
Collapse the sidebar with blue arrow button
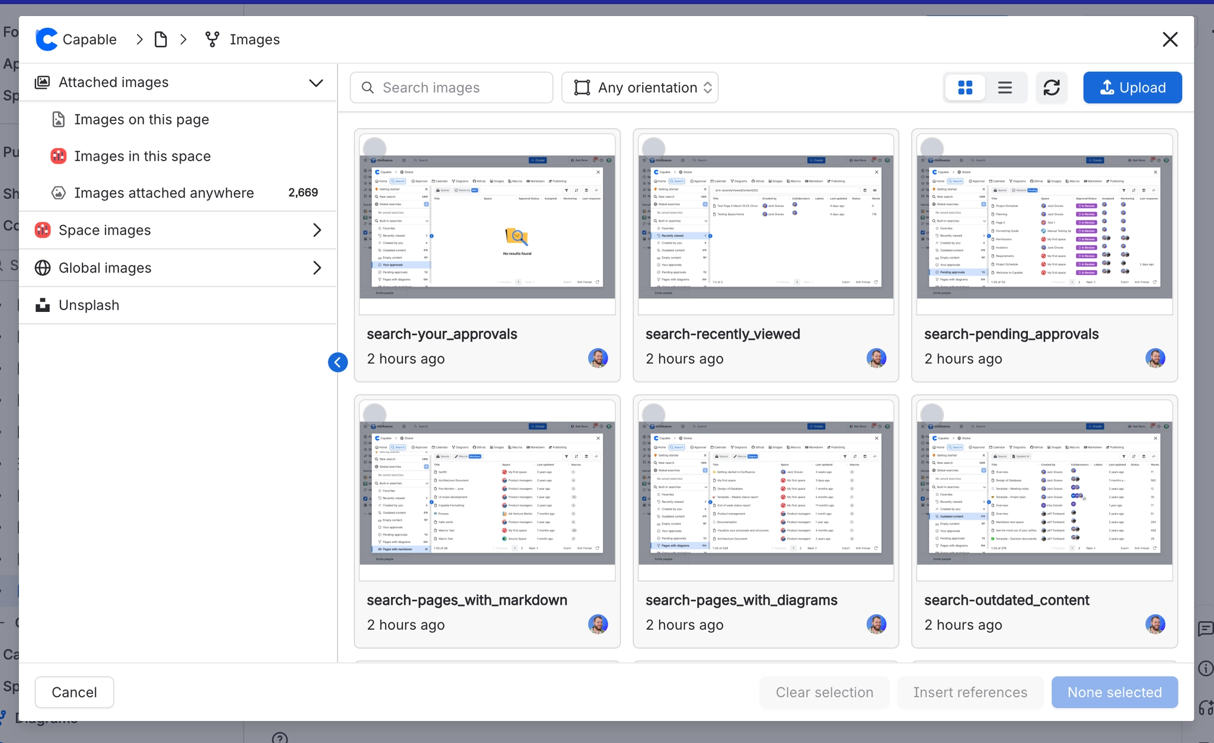(x=338, y=362)
